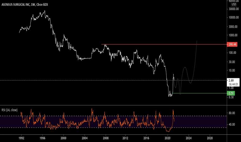
Task: Click the current price 2.69 label
Action: click(x=231, y=81)
